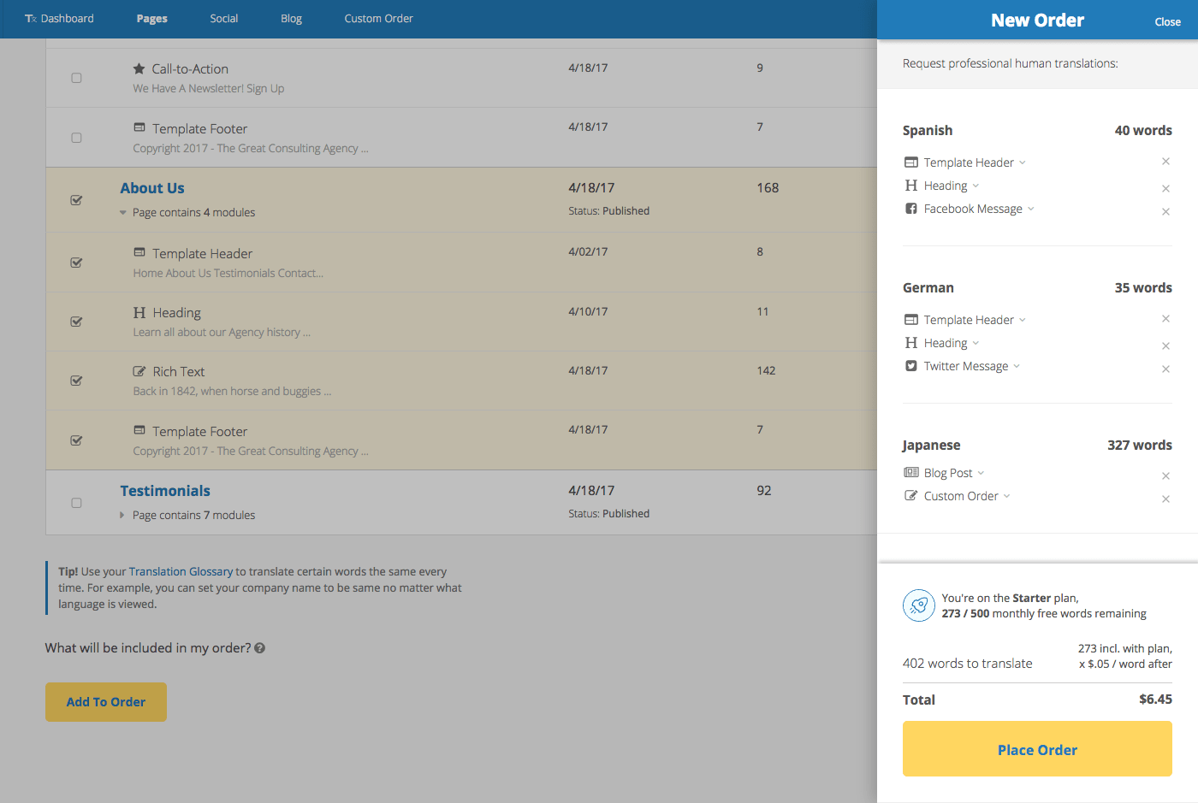Viewport: 1198px width, 803px height.
Task: Remove the Spanish Facebook Message item
Action: click(1165, 211)
